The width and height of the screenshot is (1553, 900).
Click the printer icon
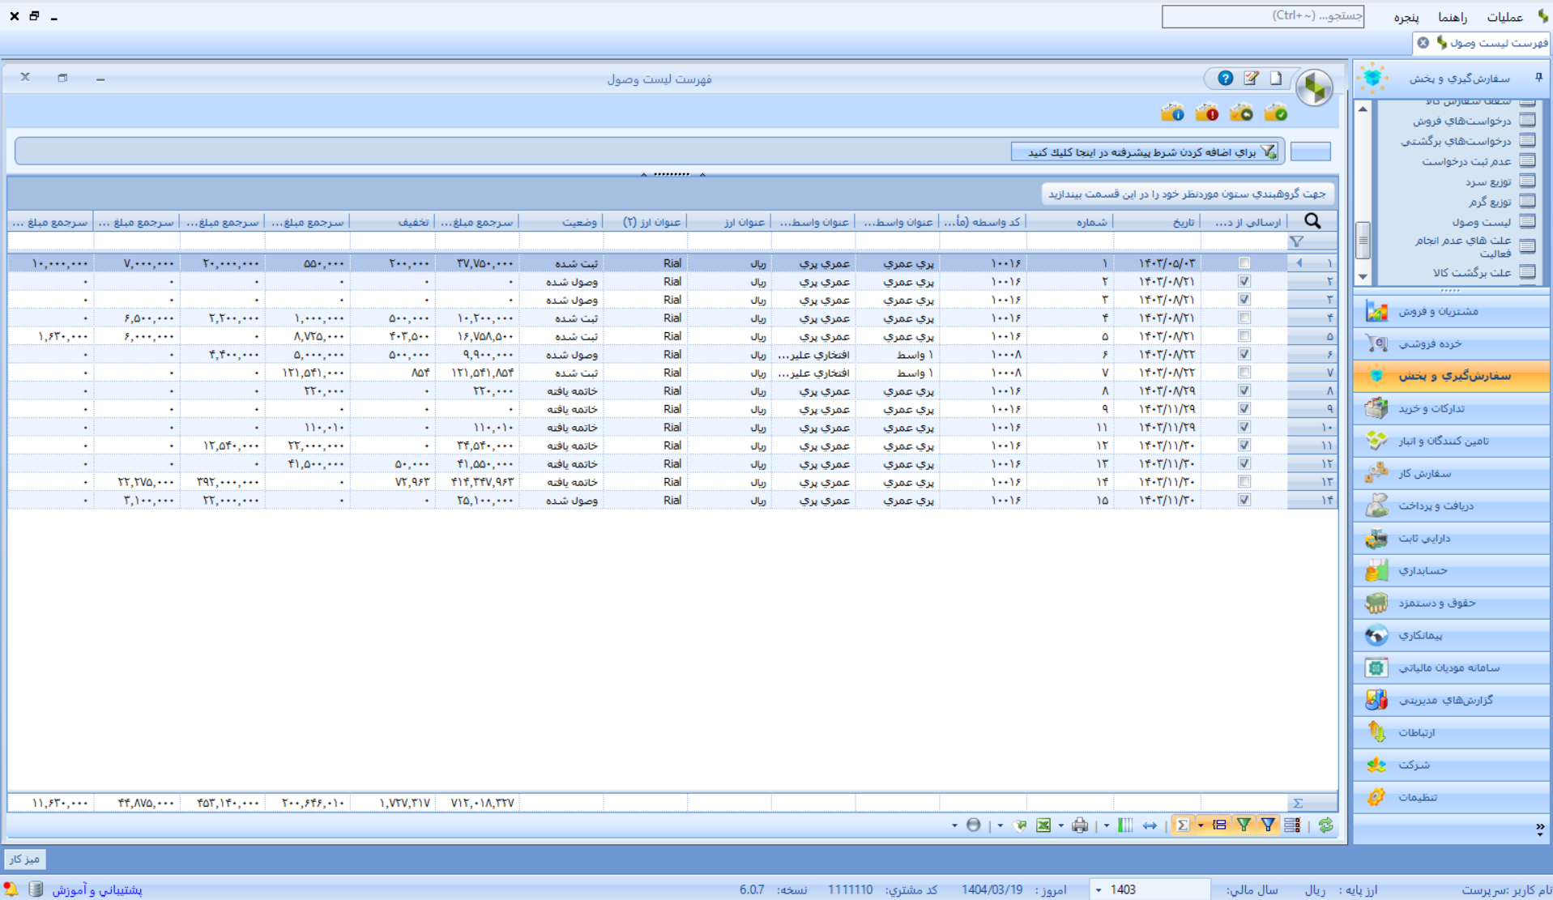click(1080, 825)
